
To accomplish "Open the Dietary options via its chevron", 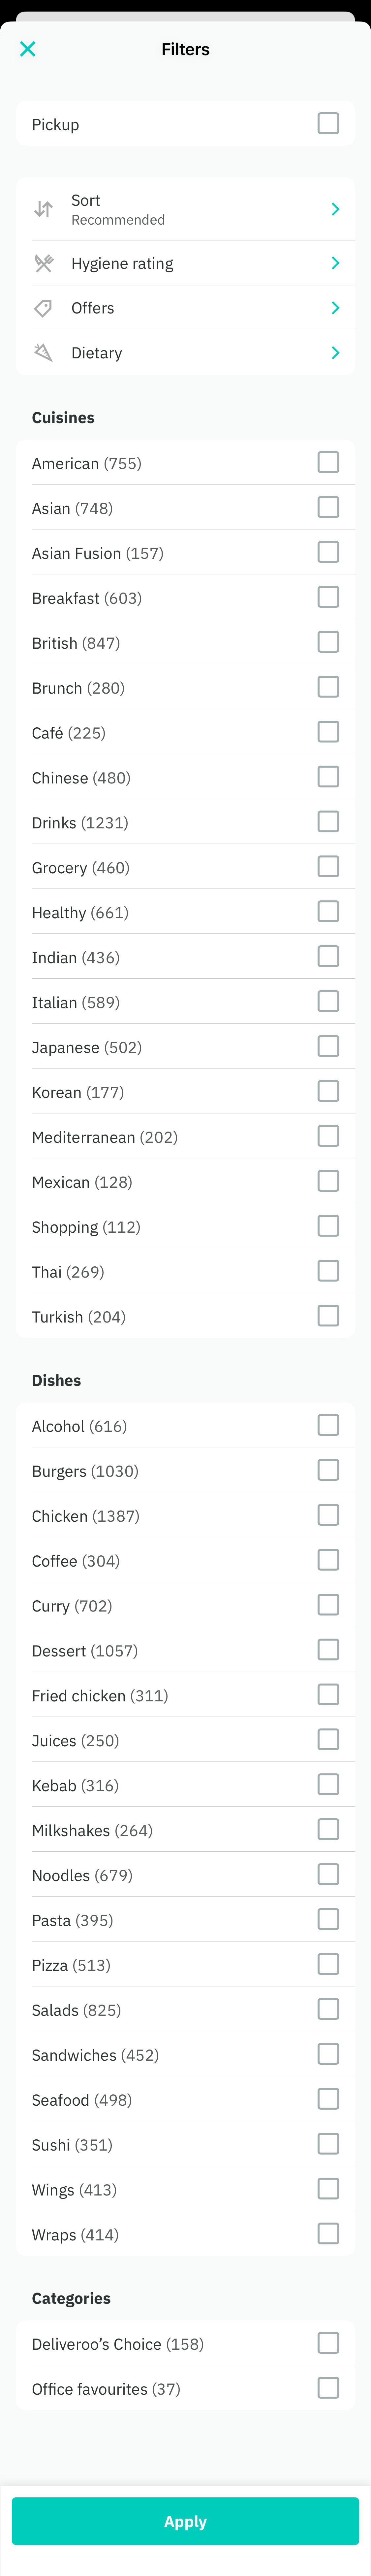I will coord(336,352).
